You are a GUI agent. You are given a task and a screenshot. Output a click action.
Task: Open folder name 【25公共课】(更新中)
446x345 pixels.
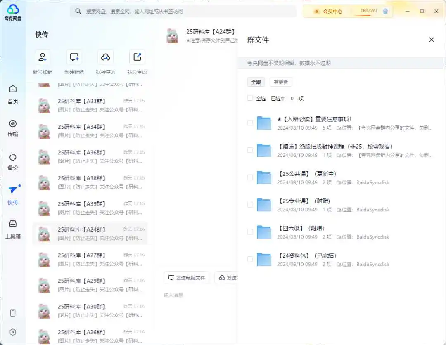point(307,174)
